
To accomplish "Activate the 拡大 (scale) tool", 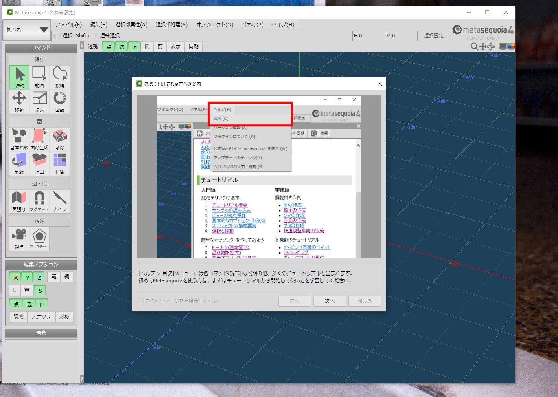I will pyautogui.click(x=39, y=101).
